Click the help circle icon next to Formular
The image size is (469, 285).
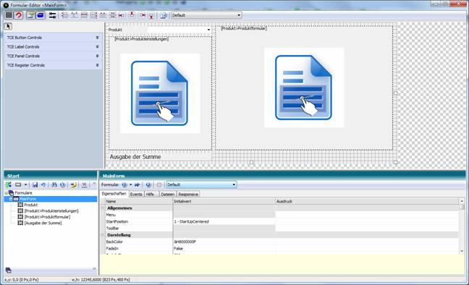124,185
